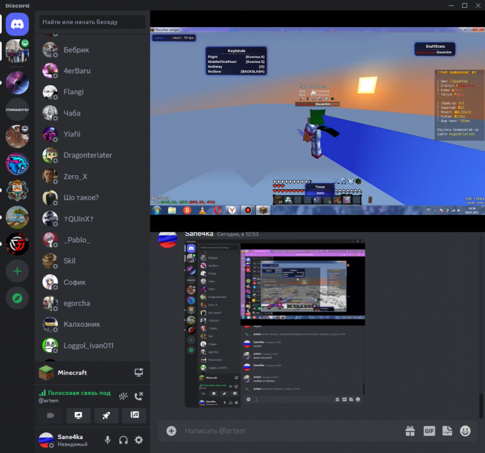Mute the microphone
This screenshot has width=485, height=453.
(x=108, y=440)
